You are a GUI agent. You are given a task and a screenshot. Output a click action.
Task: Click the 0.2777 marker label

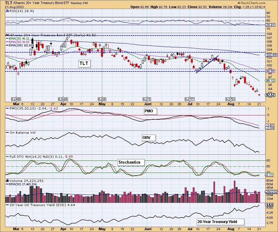coord(190,99)
